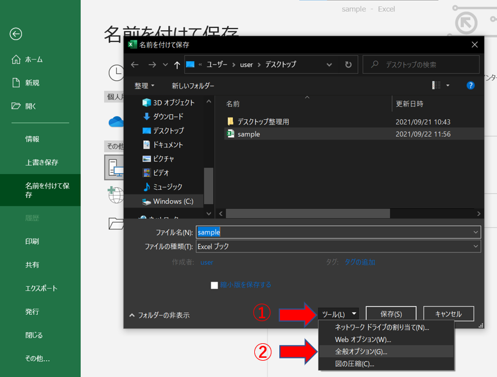Open the sample Excel file icon

pyautogui.click(x=230, y=134)
